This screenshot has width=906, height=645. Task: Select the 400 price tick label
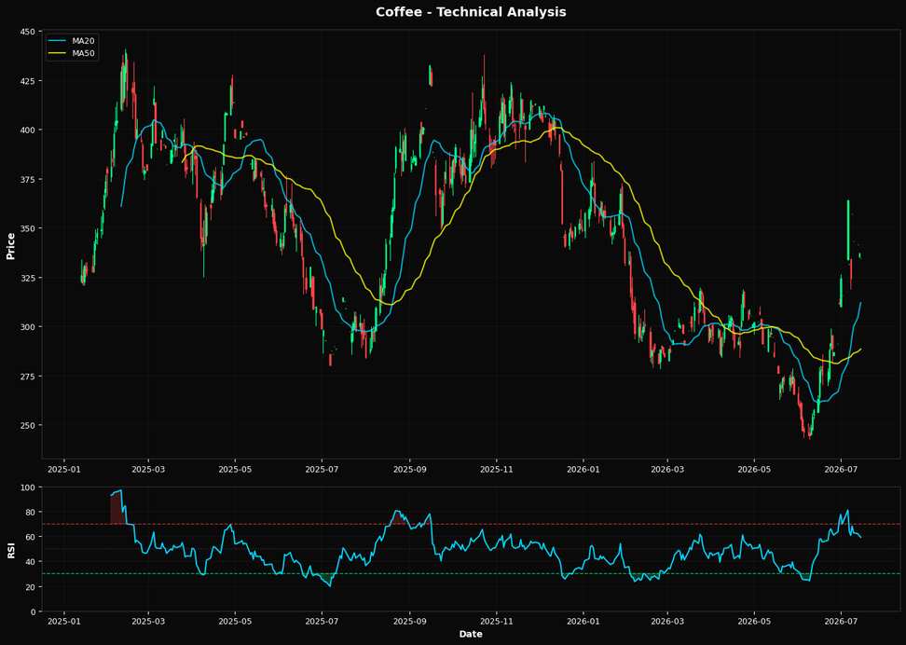pos(28,130)
